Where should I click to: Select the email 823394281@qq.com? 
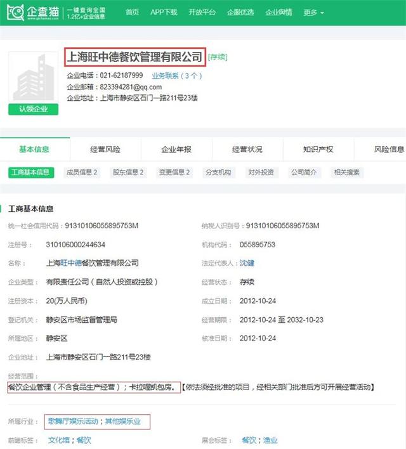pos(131,87)
